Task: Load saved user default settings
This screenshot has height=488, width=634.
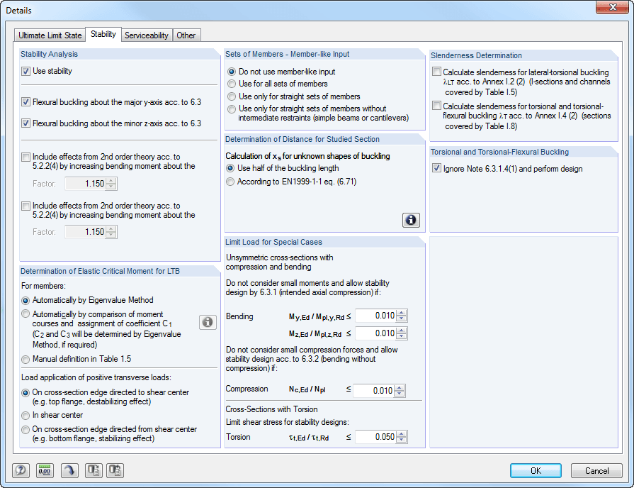Action: pyautogui.click(x=114, y=470)
